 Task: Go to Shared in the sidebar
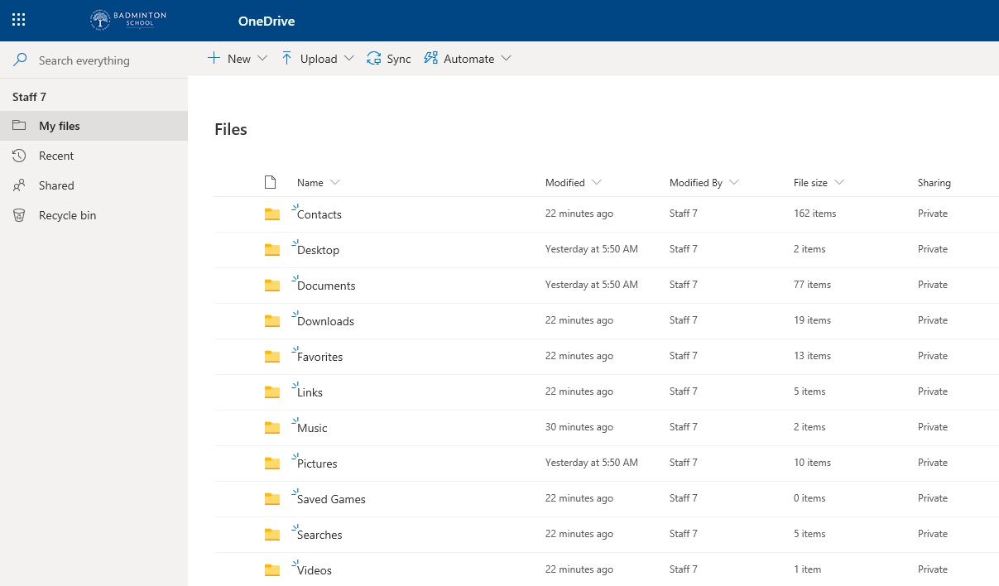click(56, 185)
